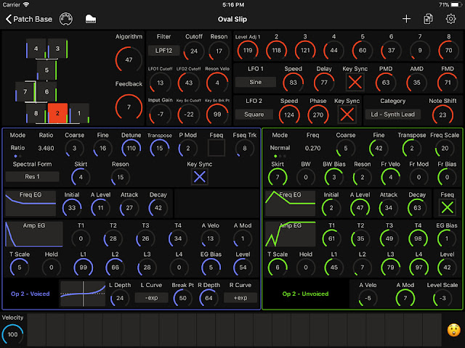Open LFO 2 Square waveform selector
Screen dimensions: 465x348
pos(254,115)
